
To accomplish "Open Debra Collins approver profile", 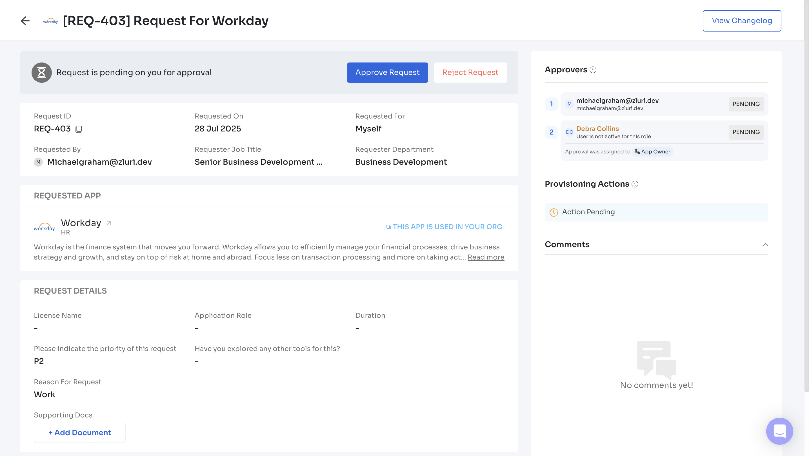I will [597, 129].
